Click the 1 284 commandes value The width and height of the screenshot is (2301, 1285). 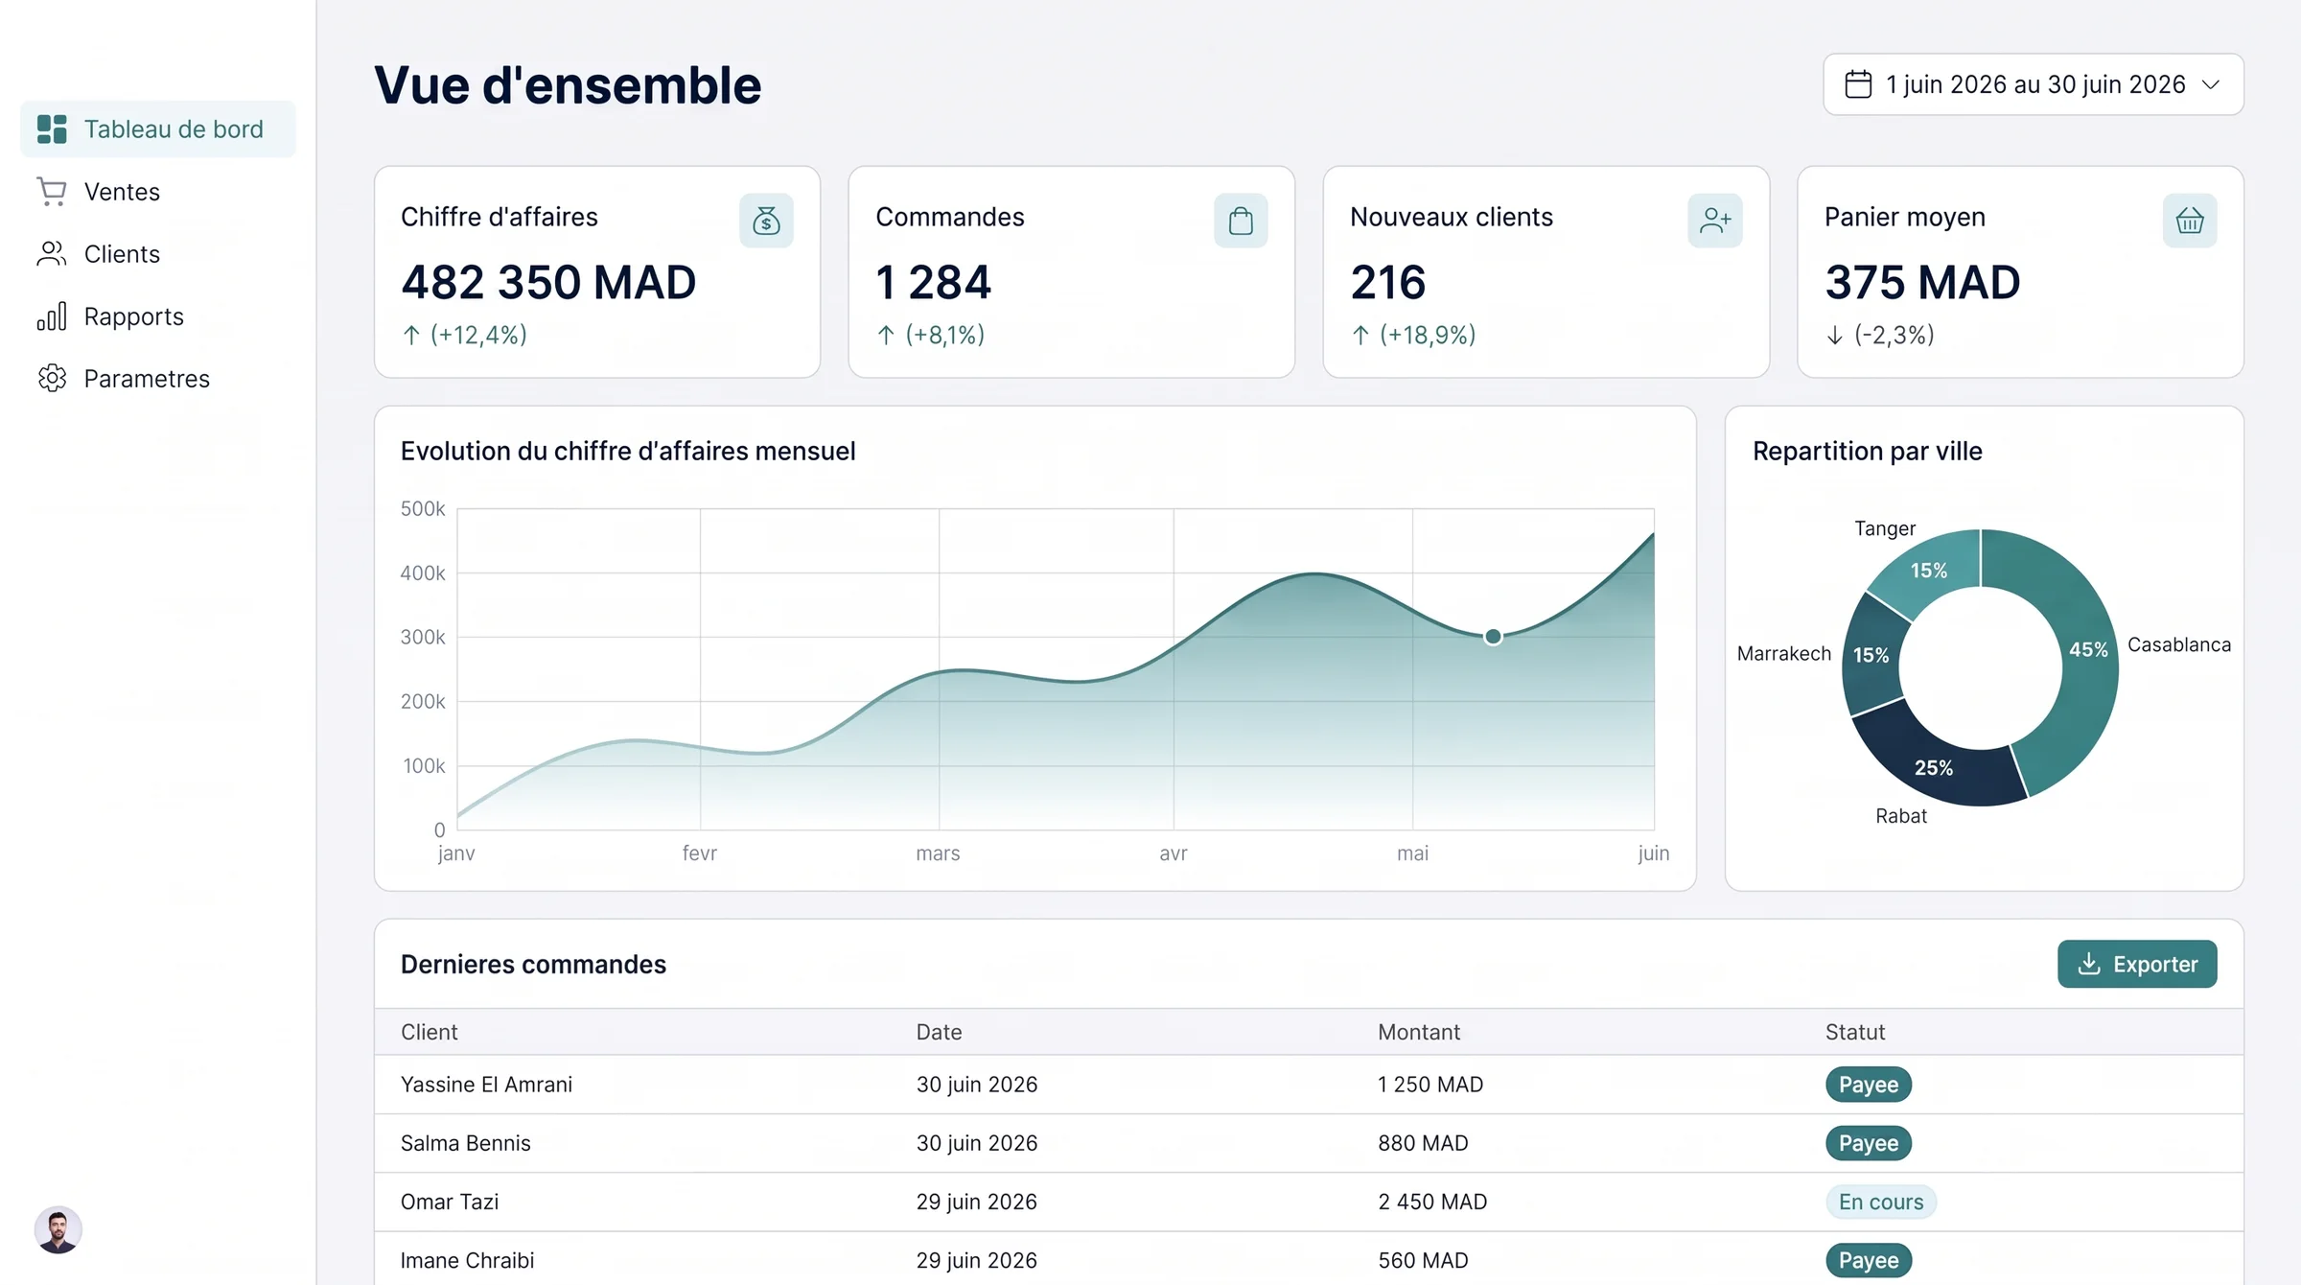click(934, 282)
